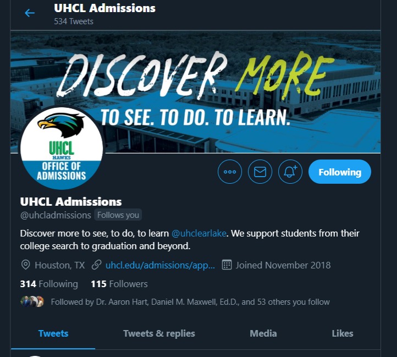This screenshot has width=397, height=357.
Task: Send a direct message via envelope icon
Action: point(260,172)
